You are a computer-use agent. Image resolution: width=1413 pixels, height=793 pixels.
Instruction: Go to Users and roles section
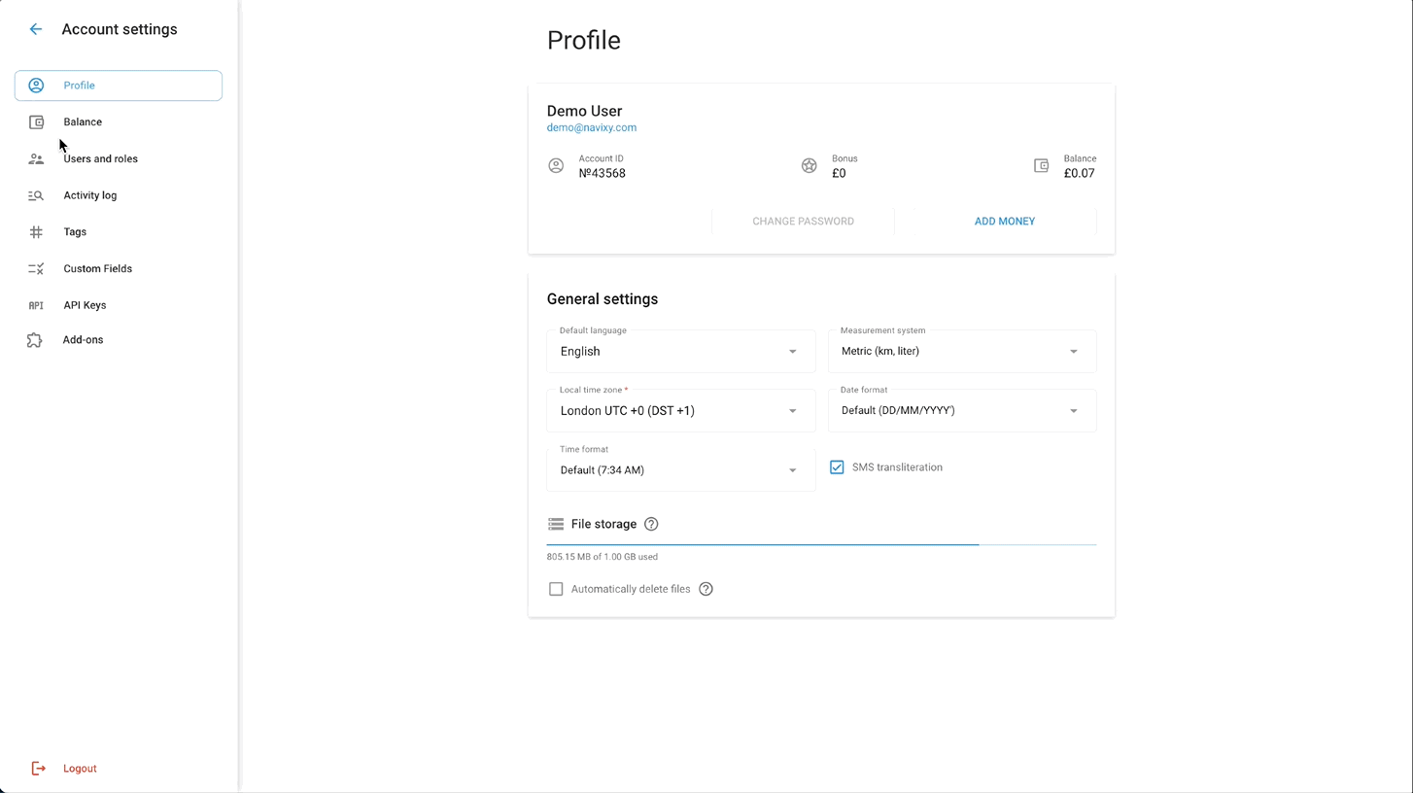point(119,158)
